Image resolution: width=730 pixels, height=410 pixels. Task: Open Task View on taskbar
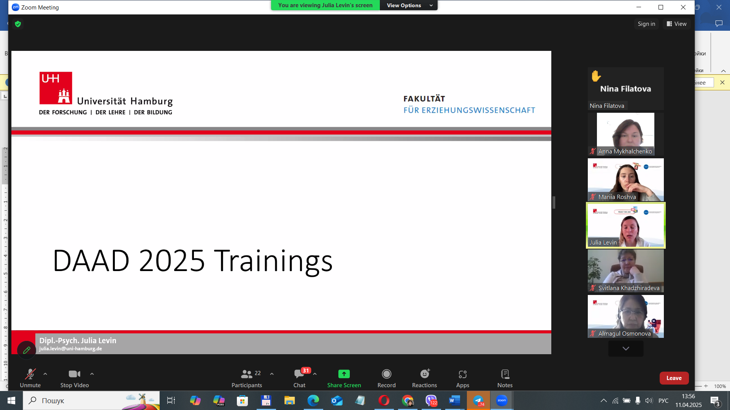point(171,401)
